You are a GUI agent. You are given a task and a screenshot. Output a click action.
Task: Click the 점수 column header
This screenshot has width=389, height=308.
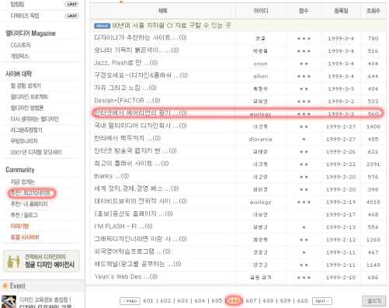(304, 11)
